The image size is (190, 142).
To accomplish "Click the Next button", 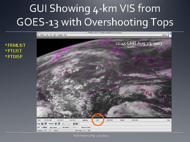I will 169,120.
